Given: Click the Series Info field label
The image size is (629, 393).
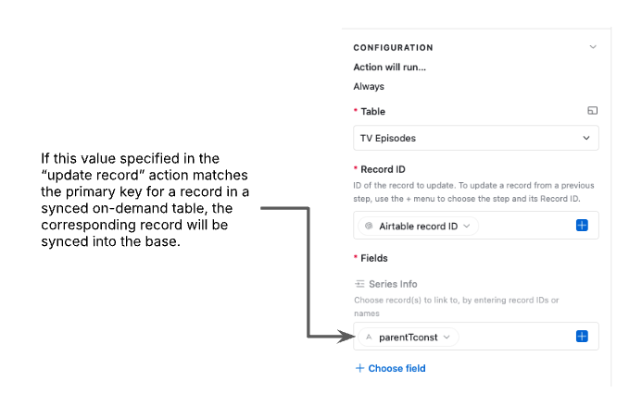Looking at the screenshot, I should (393, 284).
